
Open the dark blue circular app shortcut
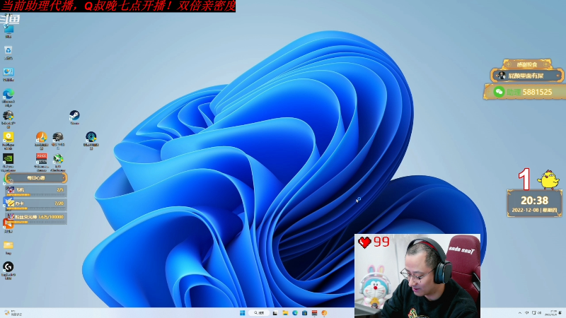tap(91, 140)
